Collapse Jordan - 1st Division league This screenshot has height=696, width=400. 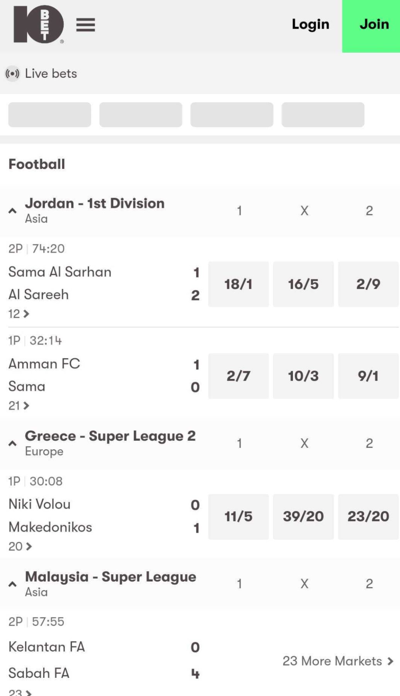(12, 211)
